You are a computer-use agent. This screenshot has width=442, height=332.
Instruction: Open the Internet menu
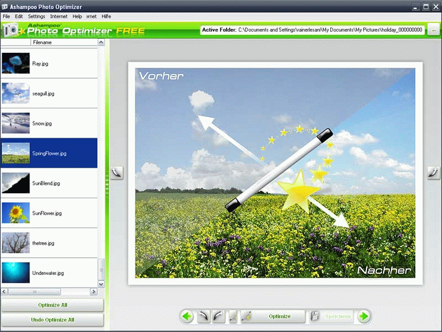pos(59,16)
